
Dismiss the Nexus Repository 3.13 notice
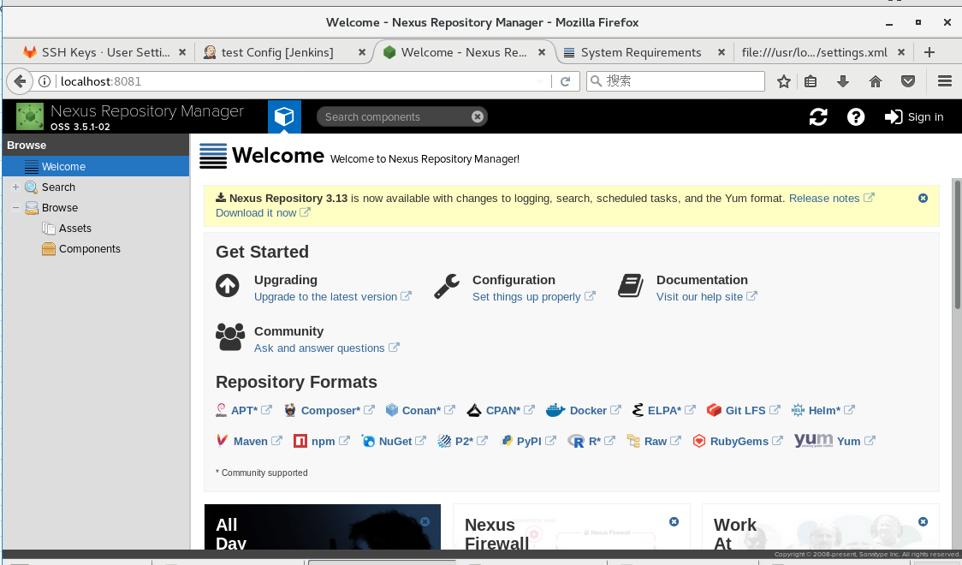coord(923,198)
